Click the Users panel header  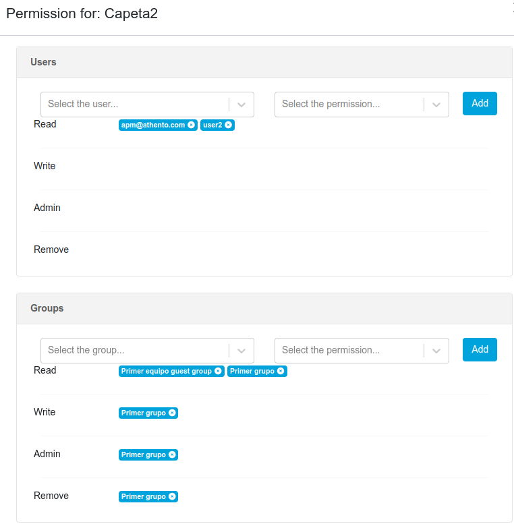264,62
